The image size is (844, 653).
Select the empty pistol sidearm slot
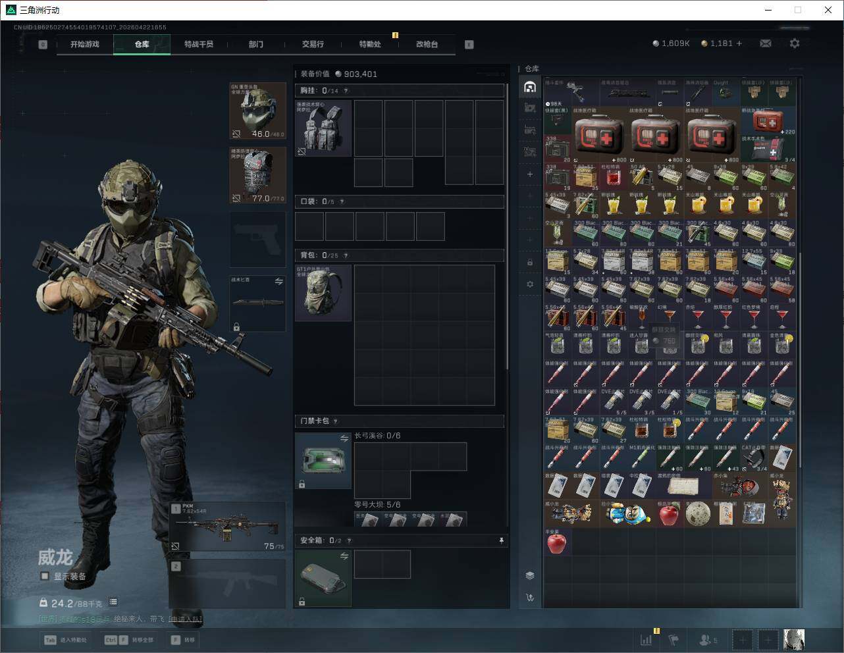257,240
